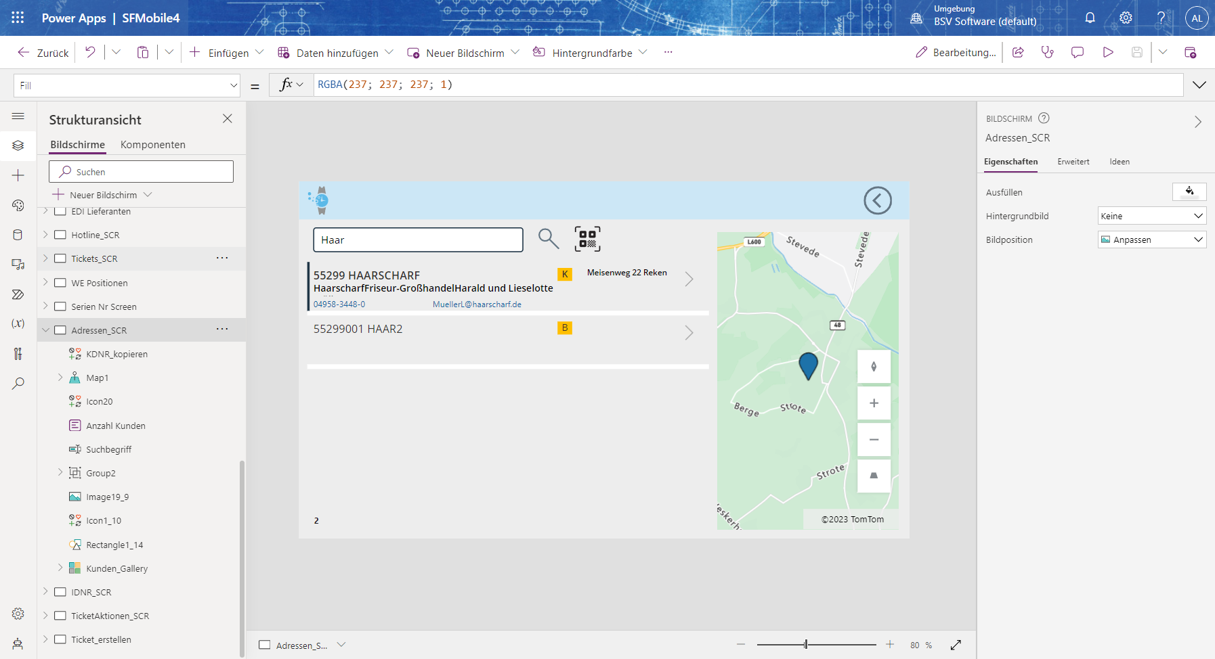Preview the app with play icon
Image resolution: width=1215 pixels, height=659 pixels.
[x=1108, y=52]
